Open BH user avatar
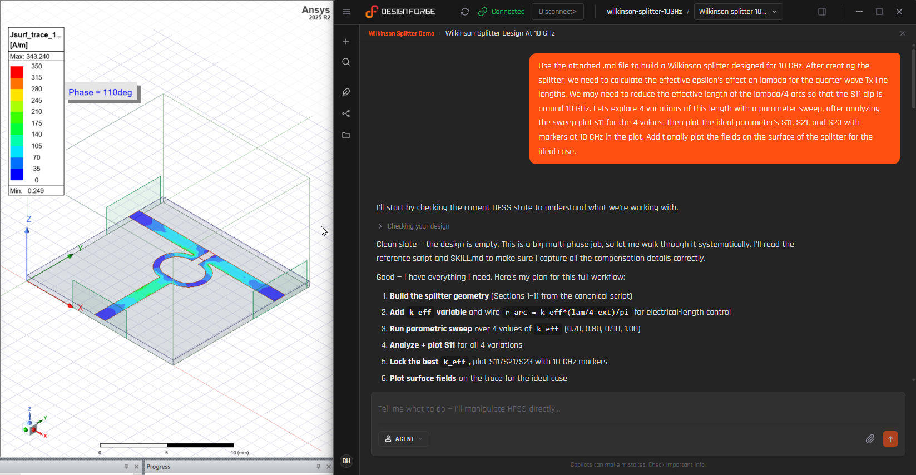Screen dimensions: 916x475 (346, 461)
